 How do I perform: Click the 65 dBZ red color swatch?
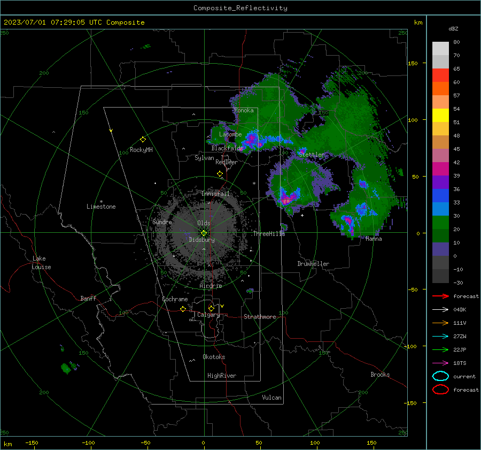tap(440, 75)
